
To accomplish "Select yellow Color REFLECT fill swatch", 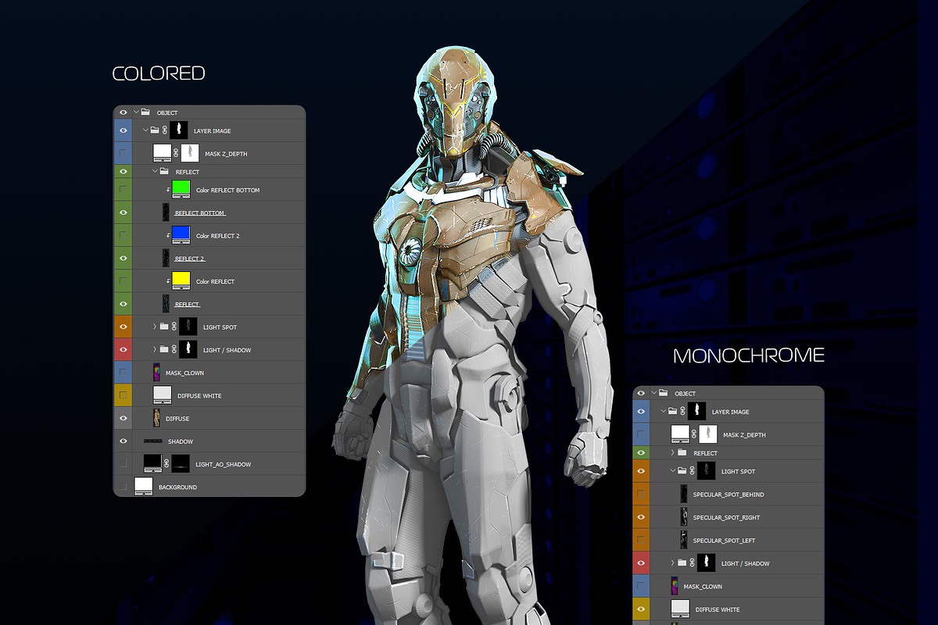I will point(181,281).
